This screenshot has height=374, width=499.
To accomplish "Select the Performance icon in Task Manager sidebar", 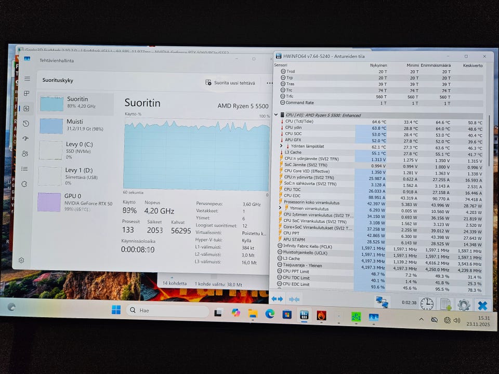I will [27, 109].
